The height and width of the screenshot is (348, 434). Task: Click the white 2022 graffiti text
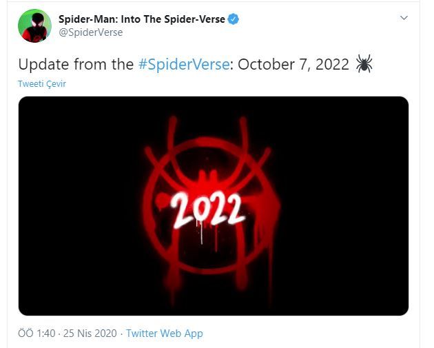pos(207,209)
